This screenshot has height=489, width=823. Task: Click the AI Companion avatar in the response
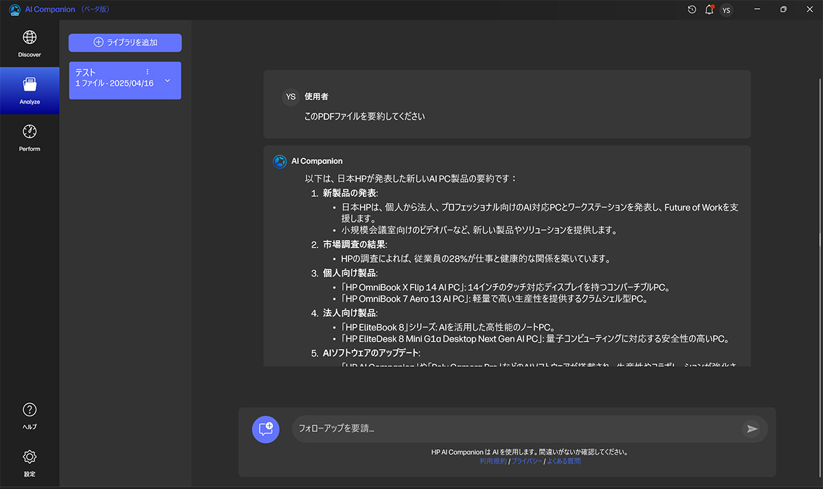pos(279,161)
